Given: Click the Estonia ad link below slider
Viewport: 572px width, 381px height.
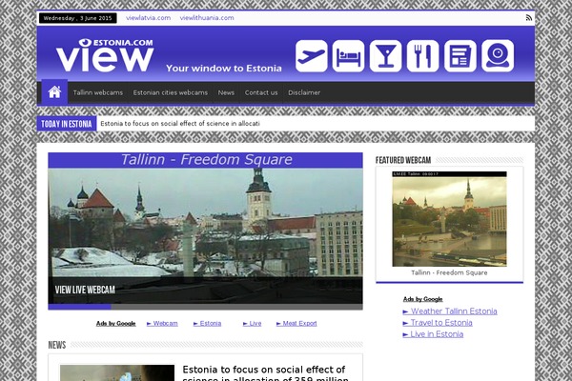Looking at the screenshot, I should (x=207, y=324).
